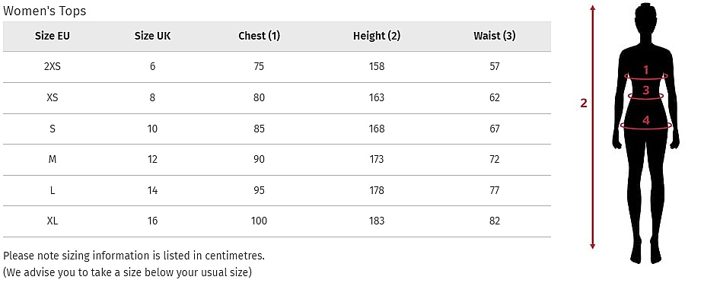Screen dimensions: 720x283
Task: Click waist value 77 in L row
Action: [495, 190]
